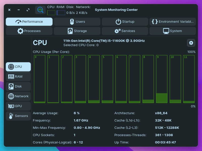Viewport: 202px width, 151px height.
Task: Click the monitor icon on the System button
Action: [x=166, y=31]
